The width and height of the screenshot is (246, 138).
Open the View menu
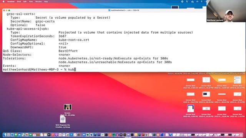click(x=31, y=2)
